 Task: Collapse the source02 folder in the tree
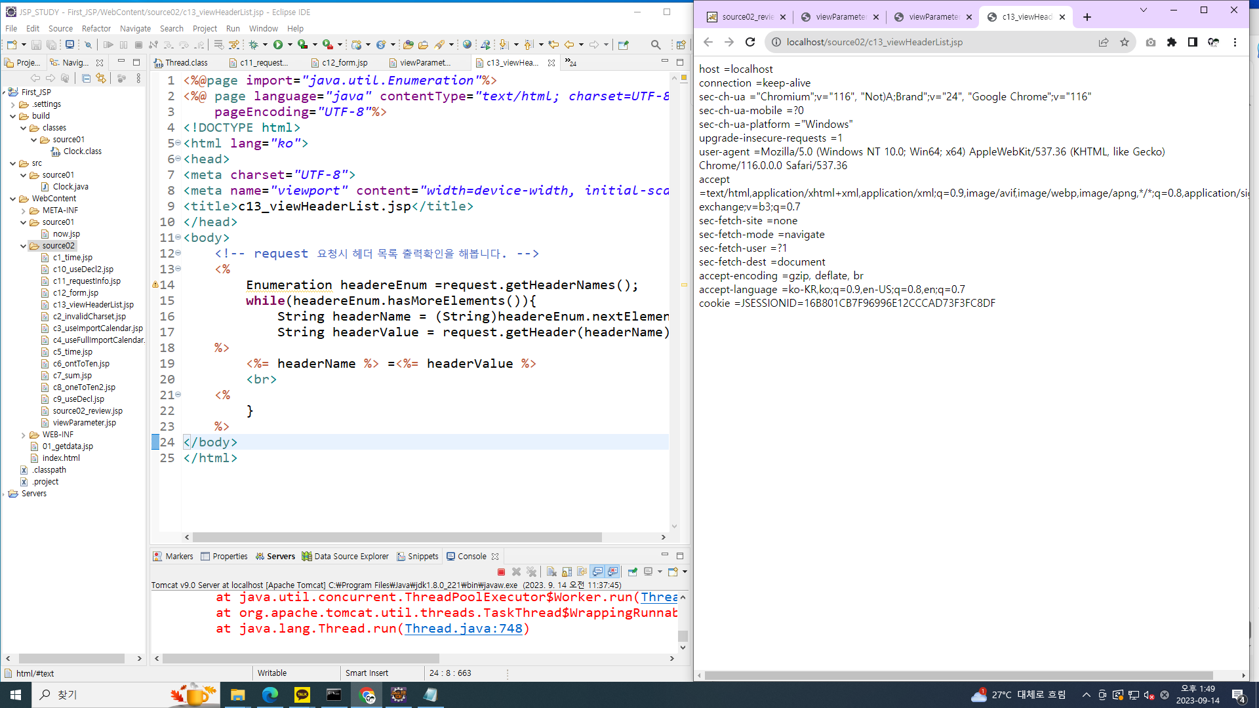(x=24, y=246)
